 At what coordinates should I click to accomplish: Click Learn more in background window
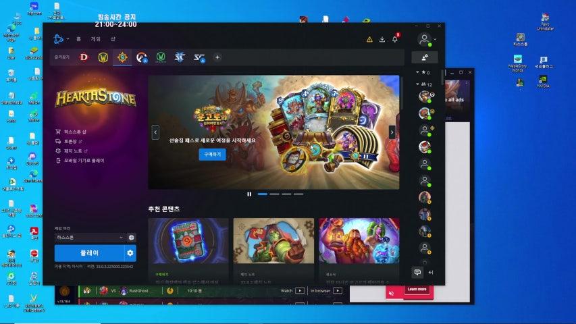[x=417, y=289]
